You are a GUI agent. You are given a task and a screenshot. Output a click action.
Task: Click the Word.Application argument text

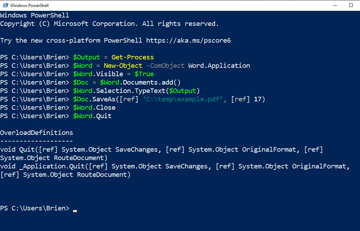tap(219, 66)
